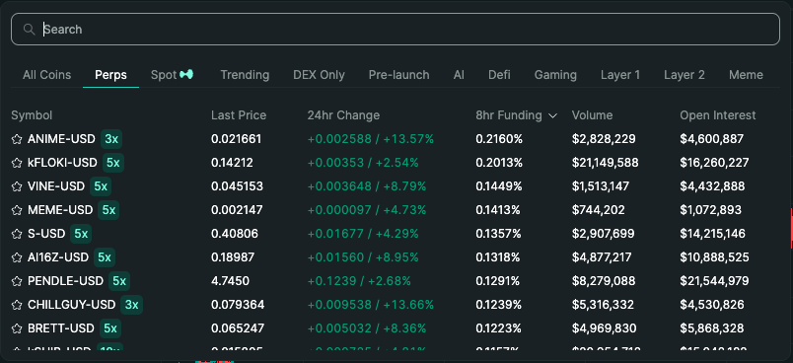Choose the S-USD perpetual
The height and width of the screenshot is (363, 793).
click(x=46, y=234)
